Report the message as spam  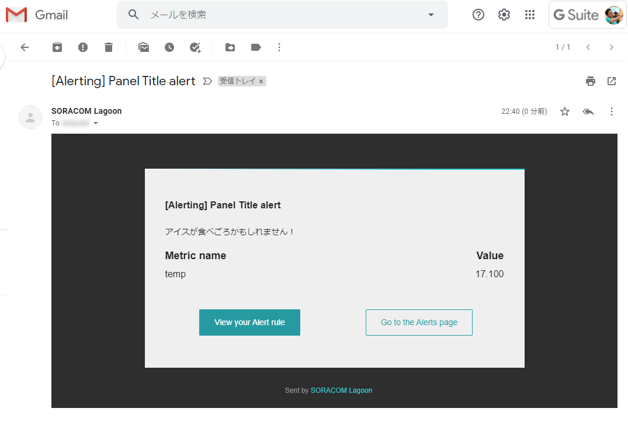coord(83,47)
